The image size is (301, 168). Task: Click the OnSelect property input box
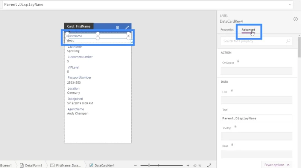(257, 71)
